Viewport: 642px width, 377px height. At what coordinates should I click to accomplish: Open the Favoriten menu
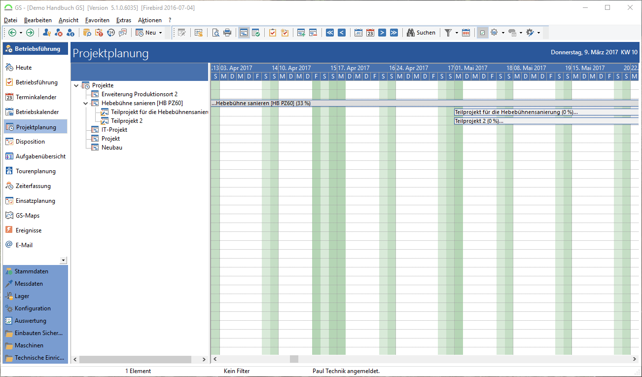pos(97,20)
